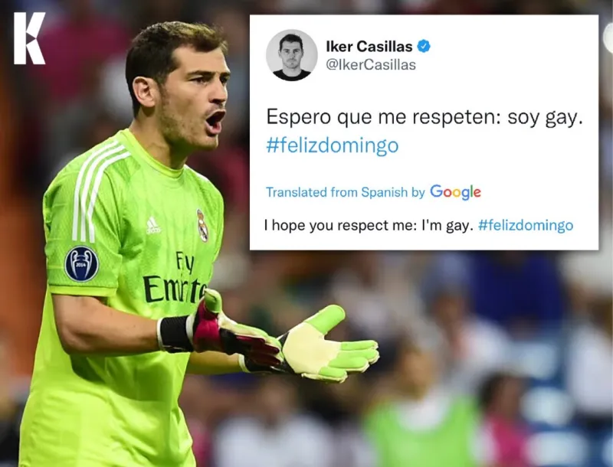Click the adidas logo on the jersey
613x467 pixels.
pos(152,226)
